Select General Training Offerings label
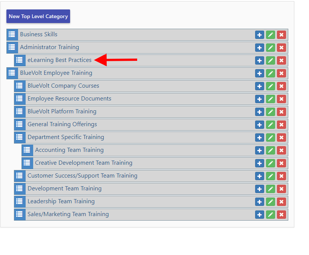 point(62,124)
